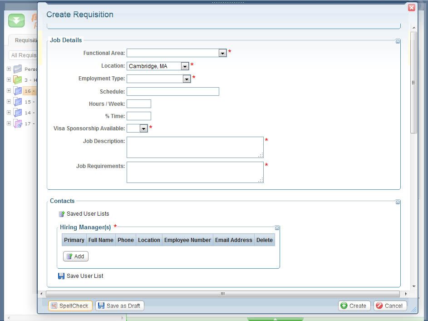This screenshot has width=428, height=321.
Task: Sort by the Full Name column header
Action: [x=101, y=240]
